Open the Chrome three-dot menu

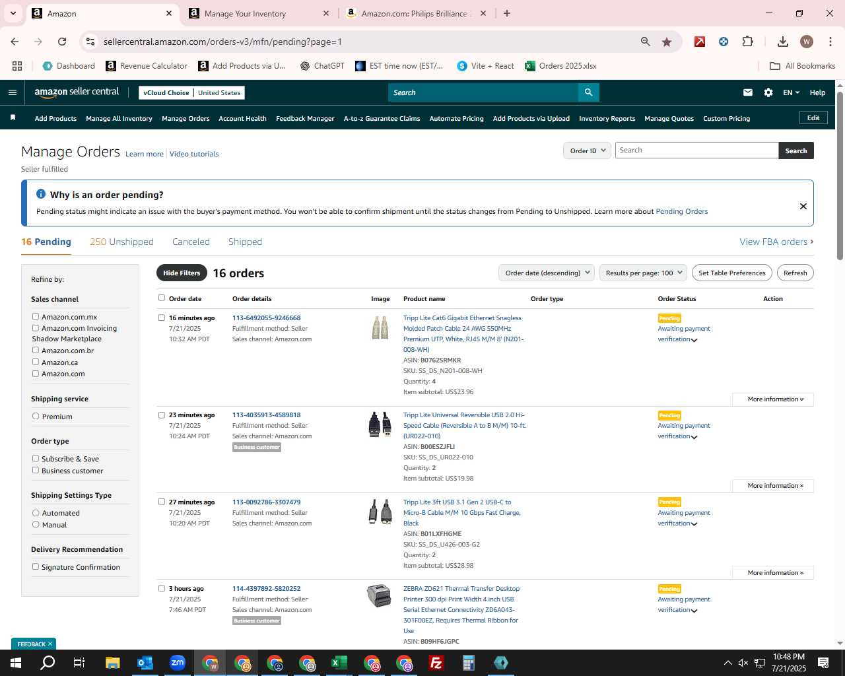click(830, 42)
